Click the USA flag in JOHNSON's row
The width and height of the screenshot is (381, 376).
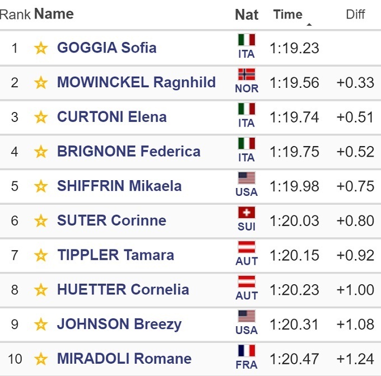pos(247,317)
